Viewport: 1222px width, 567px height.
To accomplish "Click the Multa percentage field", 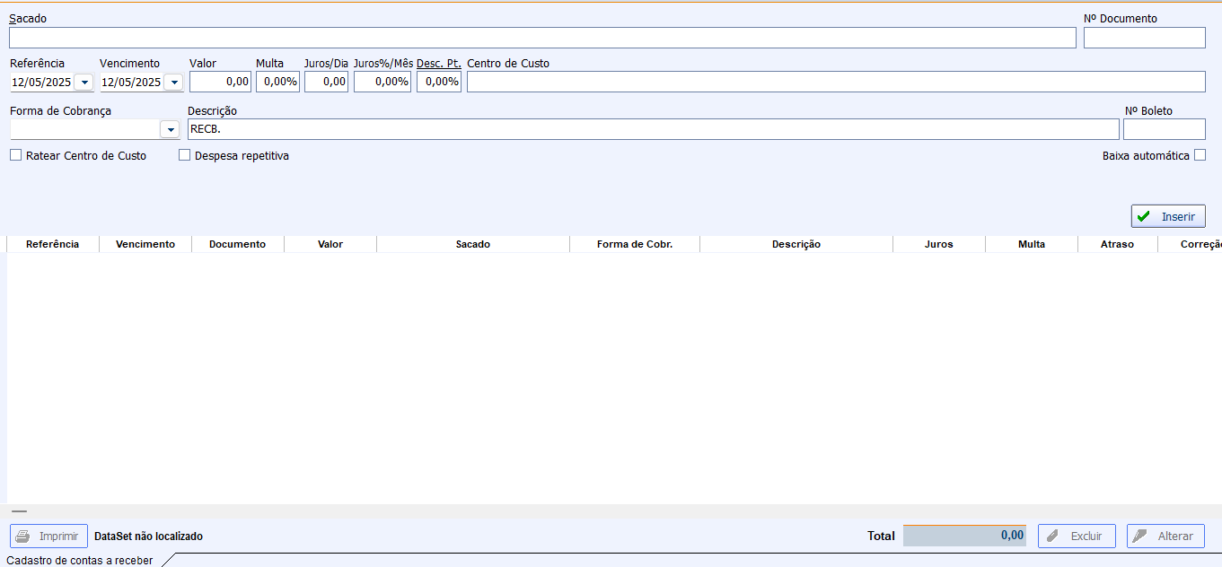I will 277,82.
